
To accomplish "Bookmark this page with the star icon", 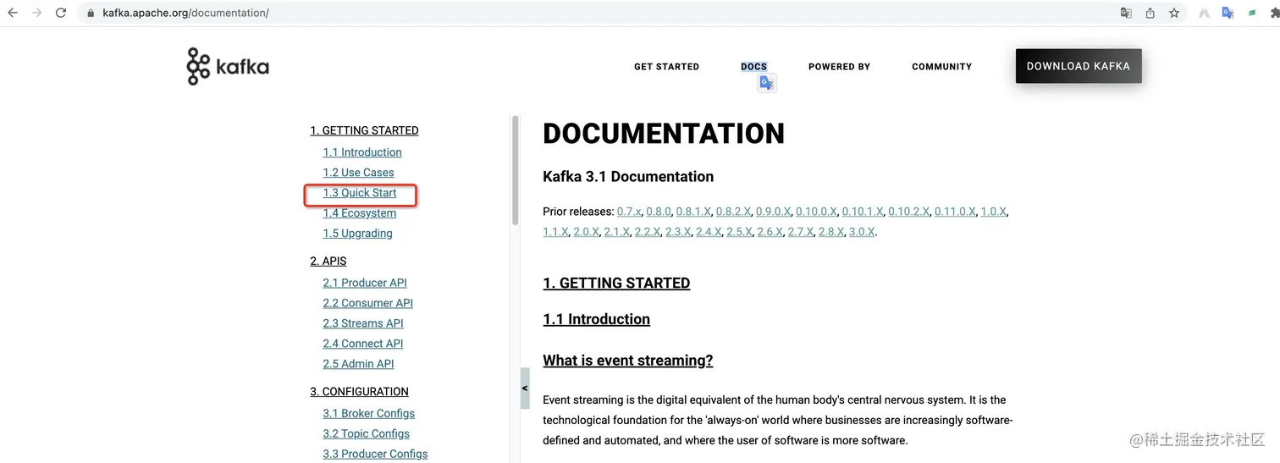I will point(1174,13).
